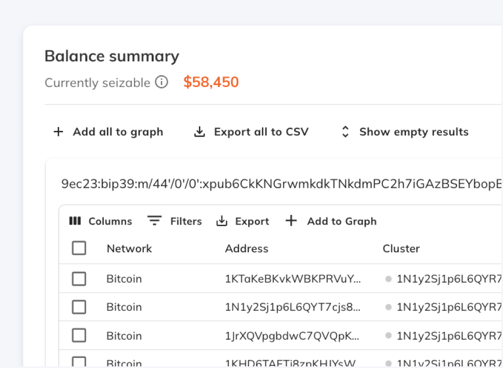The height and width of the screenshot is (368, 503).
Task: Click the Export all to CSV button
Action: 261,132
